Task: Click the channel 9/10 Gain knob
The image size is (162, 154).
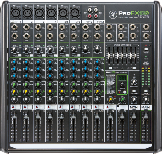Action: coord(85,49)
